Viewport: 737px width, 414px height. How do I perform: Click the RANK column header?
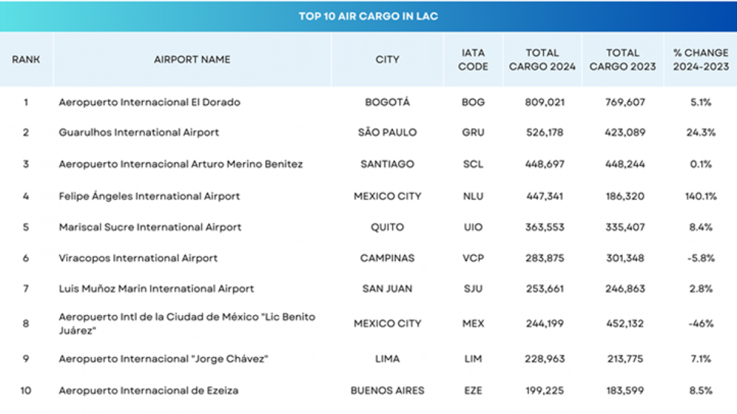pos(26,60)
